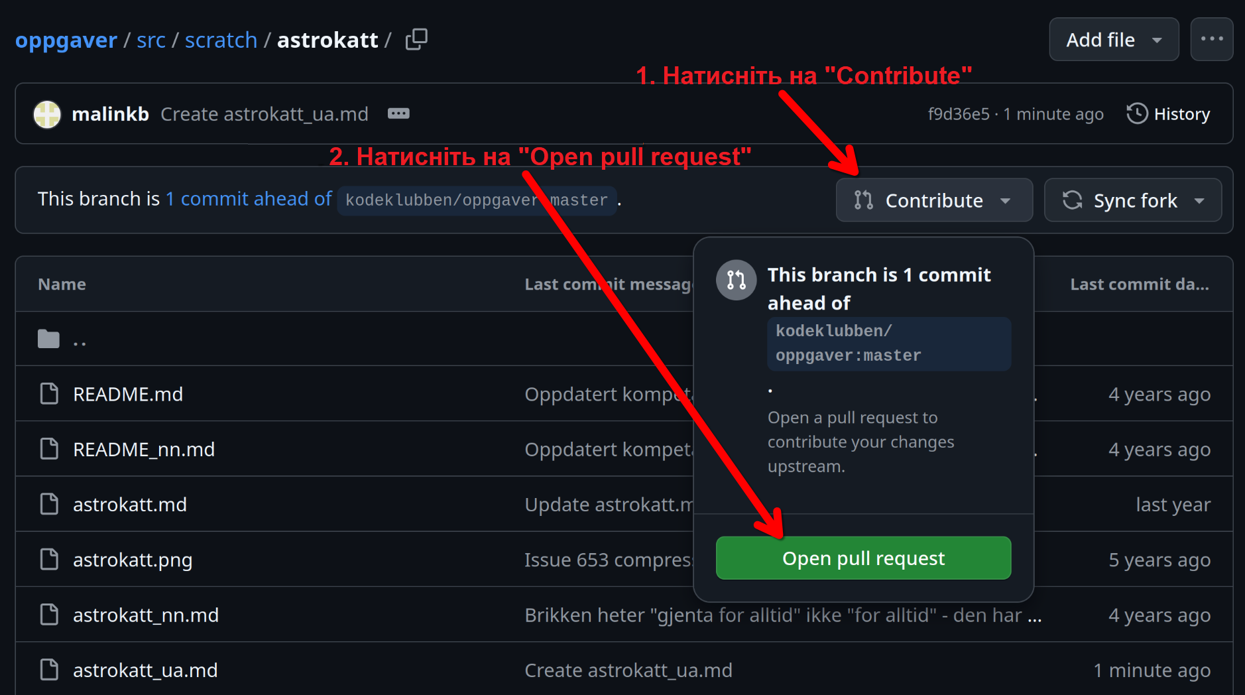Open README_nn.md file
The width and height of the screenshot is (1245, 695).
click(x=144, y=450)
